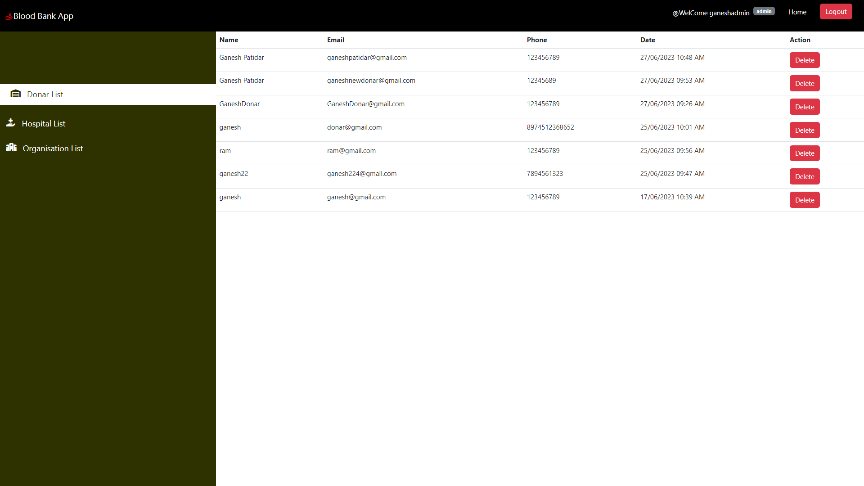Image resolution: width=864 pixels, height=486 pixels.
Task: Delete the second Ganesh Patidar entry
Action: coord(805,83)
